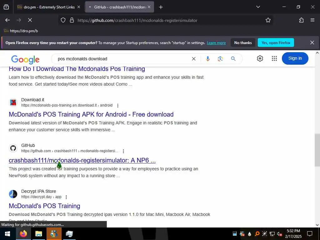Go back to the previous page
Image resolution: width=320 pixels, height=240 pixels.
pos(7,20)
